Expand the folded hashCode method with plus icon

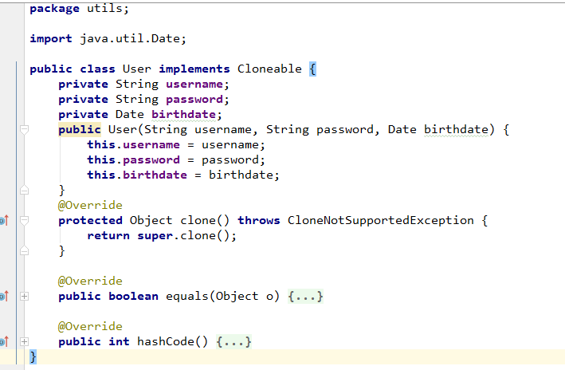point(24,341)
